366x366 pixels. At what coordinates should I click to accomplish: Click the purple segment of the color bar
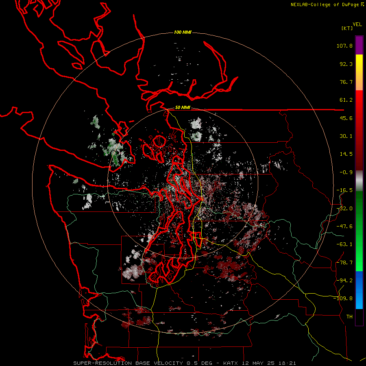[x=359, y=45]
